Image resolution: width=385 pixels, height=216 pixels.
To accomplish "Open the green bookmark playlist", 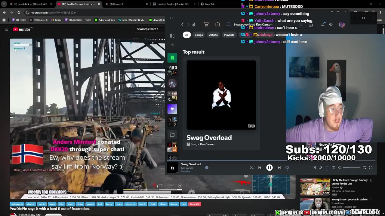I will pos(172,58).
